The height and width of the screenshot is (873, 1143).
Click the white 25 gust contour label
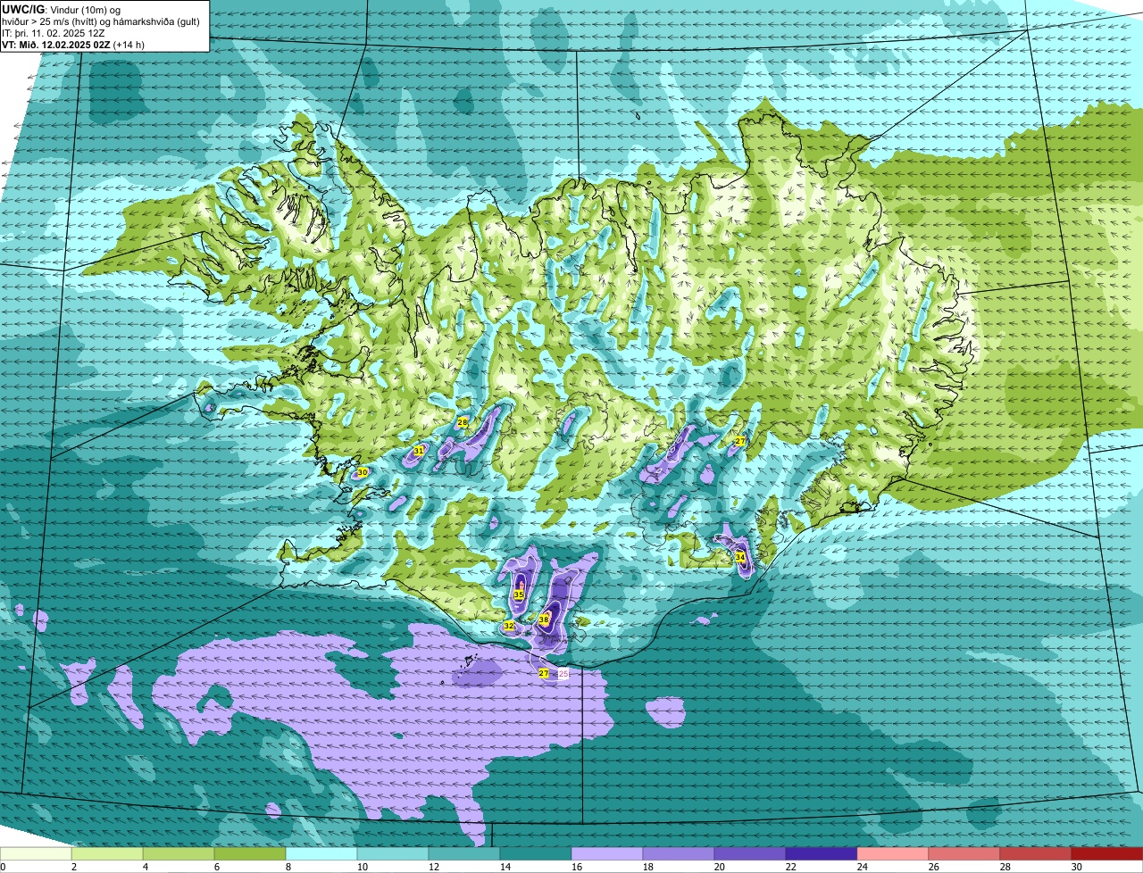(563, 673)
